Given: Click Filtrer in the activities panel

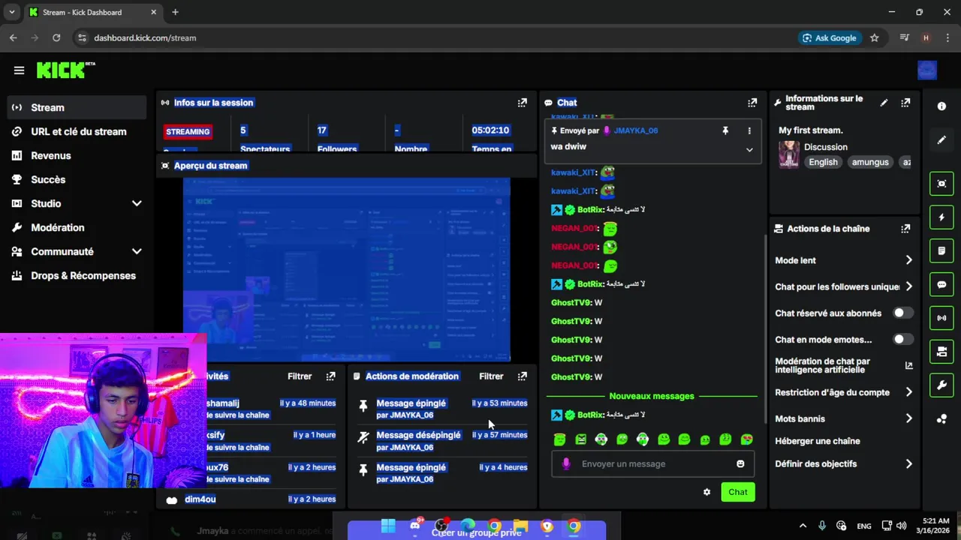Looking at the screenshot, I should click(300, 376).
